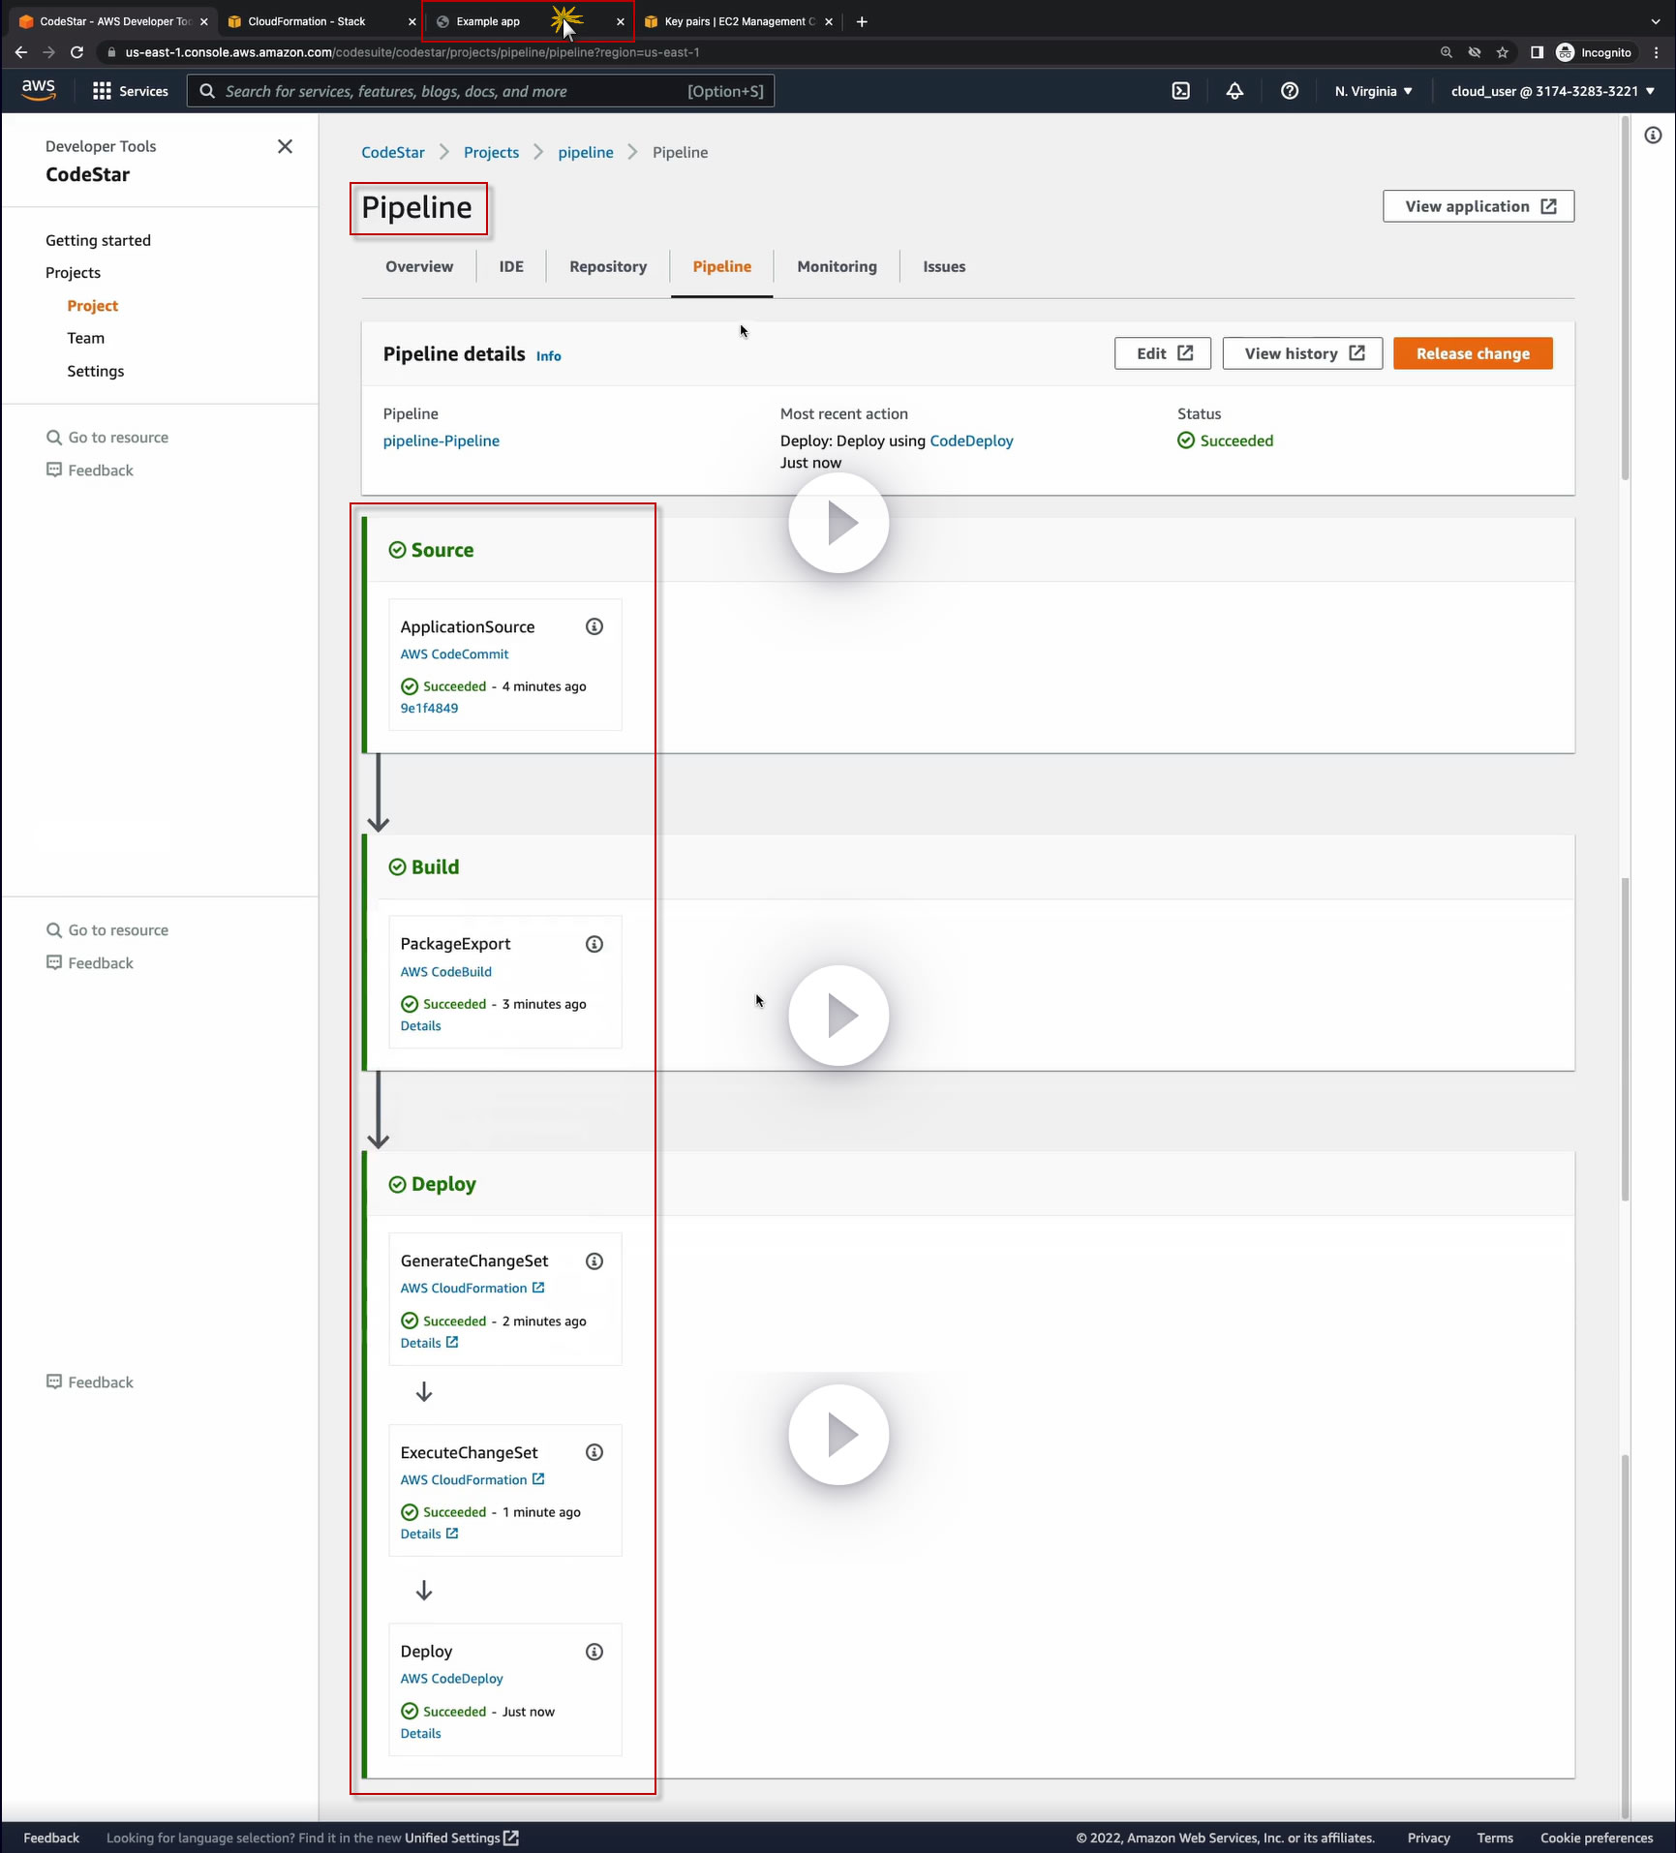
Task: Open the pipeline-Pipeline link
Action: coord(442,440)
